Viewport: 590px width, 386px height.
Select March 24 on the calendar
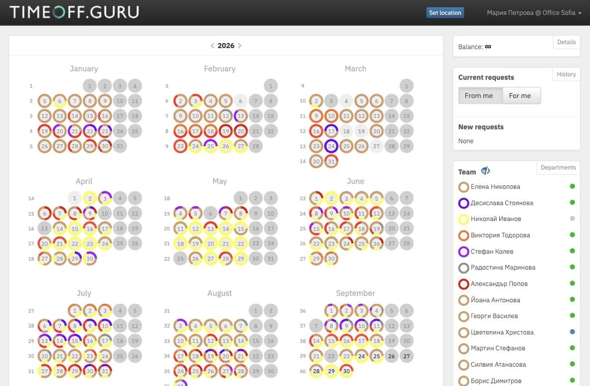pos(331,146)
